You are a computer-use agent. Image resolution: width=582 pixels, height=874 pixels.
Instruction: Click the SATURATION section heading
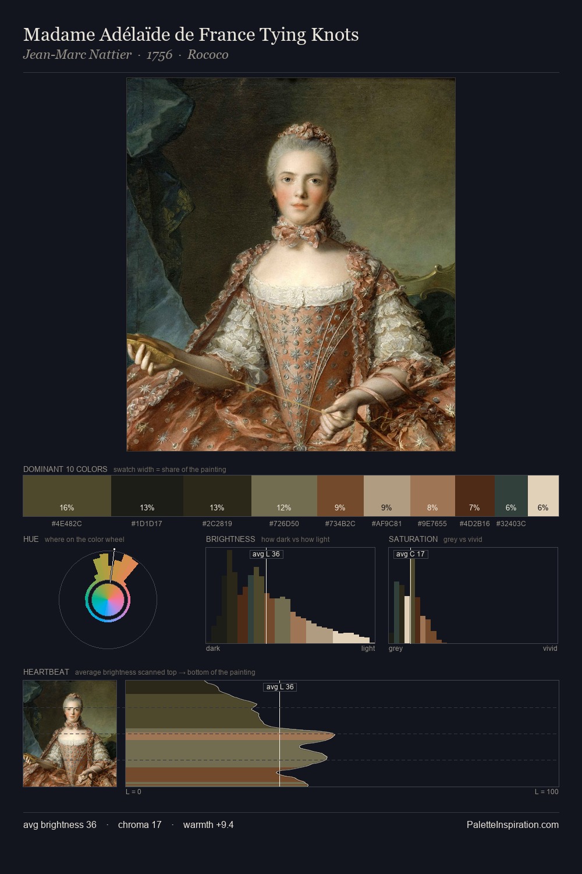click(x=413, y=539)
